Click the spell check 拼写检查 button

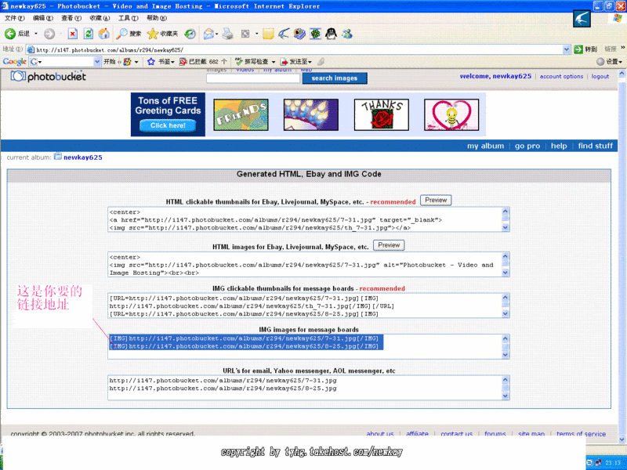tap(251, 62)
